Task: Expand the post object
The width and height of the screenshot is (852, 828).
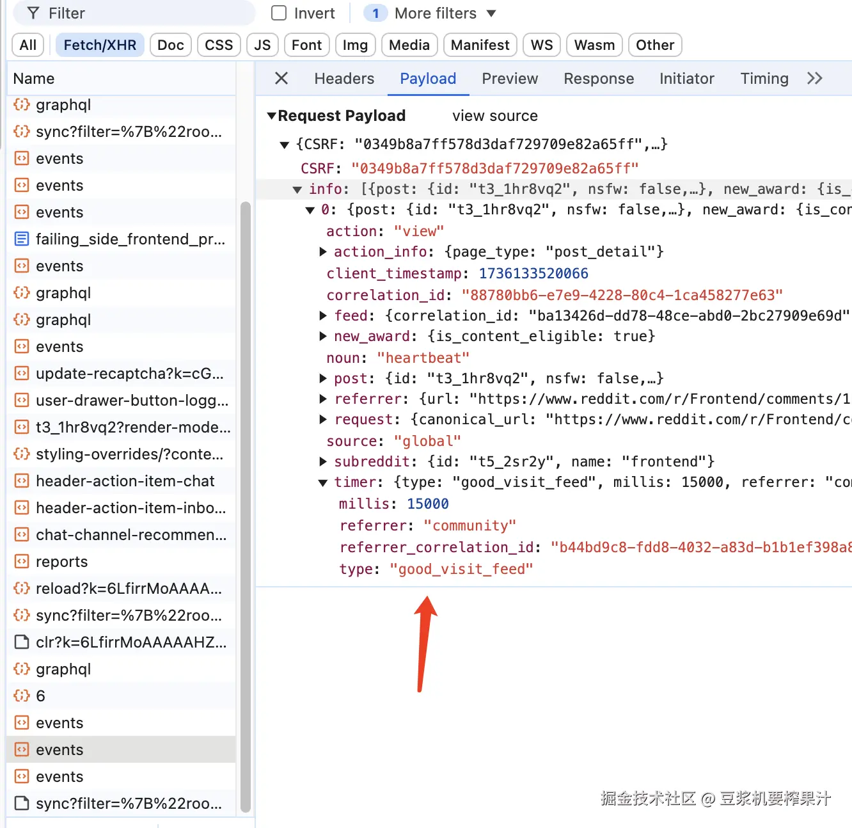Action: pyautogui.click(x=323, y=379)
